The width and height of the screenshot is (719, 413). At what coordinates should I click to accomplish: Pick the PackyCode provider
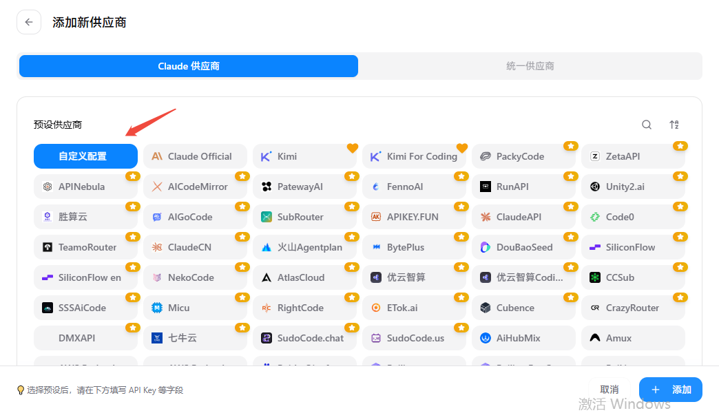523,156
